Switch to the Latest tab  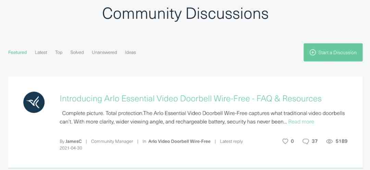point(41,52)
